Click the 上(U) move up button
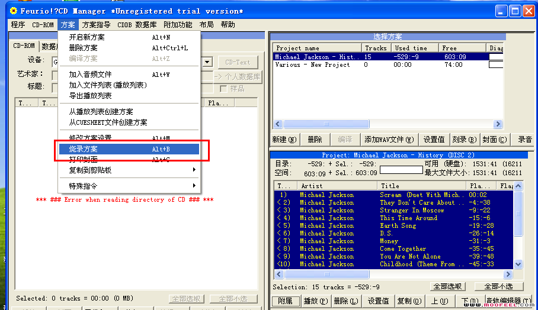 click(440, 301)
